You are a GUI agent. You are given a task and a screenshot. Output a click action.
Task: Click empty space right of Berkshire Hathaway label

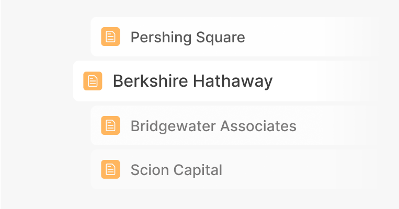coord(324,81)
